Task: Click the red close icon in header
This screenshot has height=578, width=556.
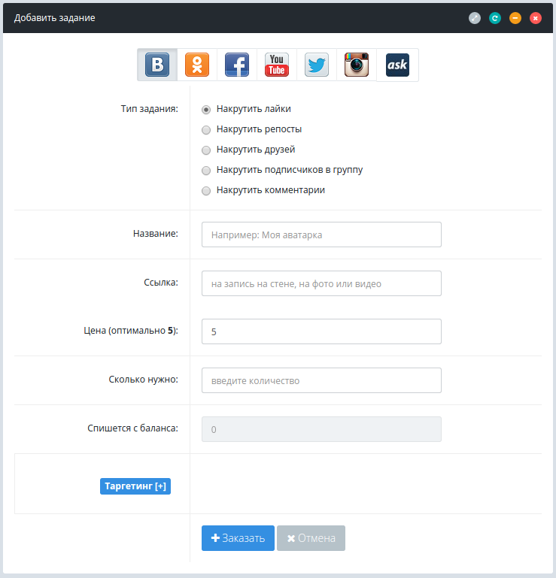Action: (x=536, y=18)
